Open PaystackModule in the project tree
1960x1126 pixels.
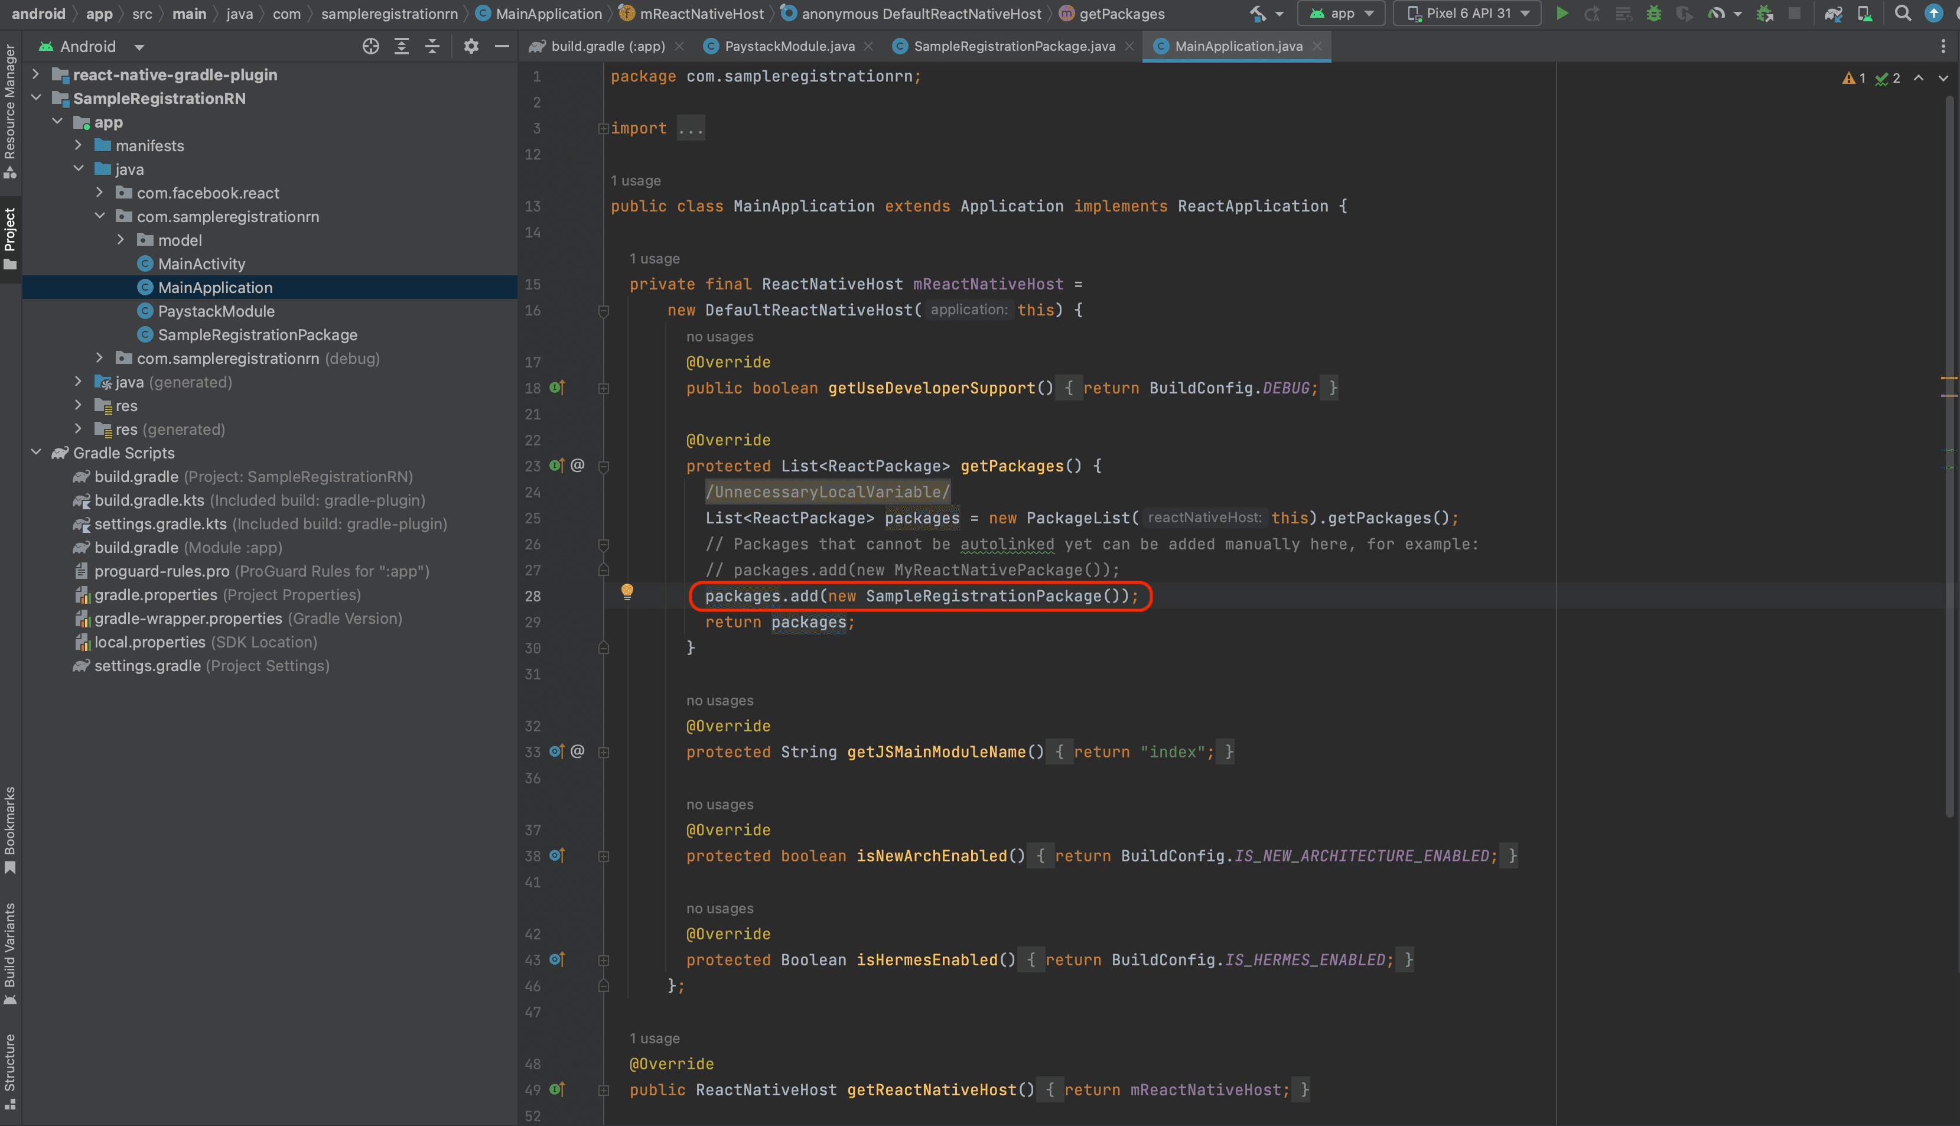[x=216, y=311]
